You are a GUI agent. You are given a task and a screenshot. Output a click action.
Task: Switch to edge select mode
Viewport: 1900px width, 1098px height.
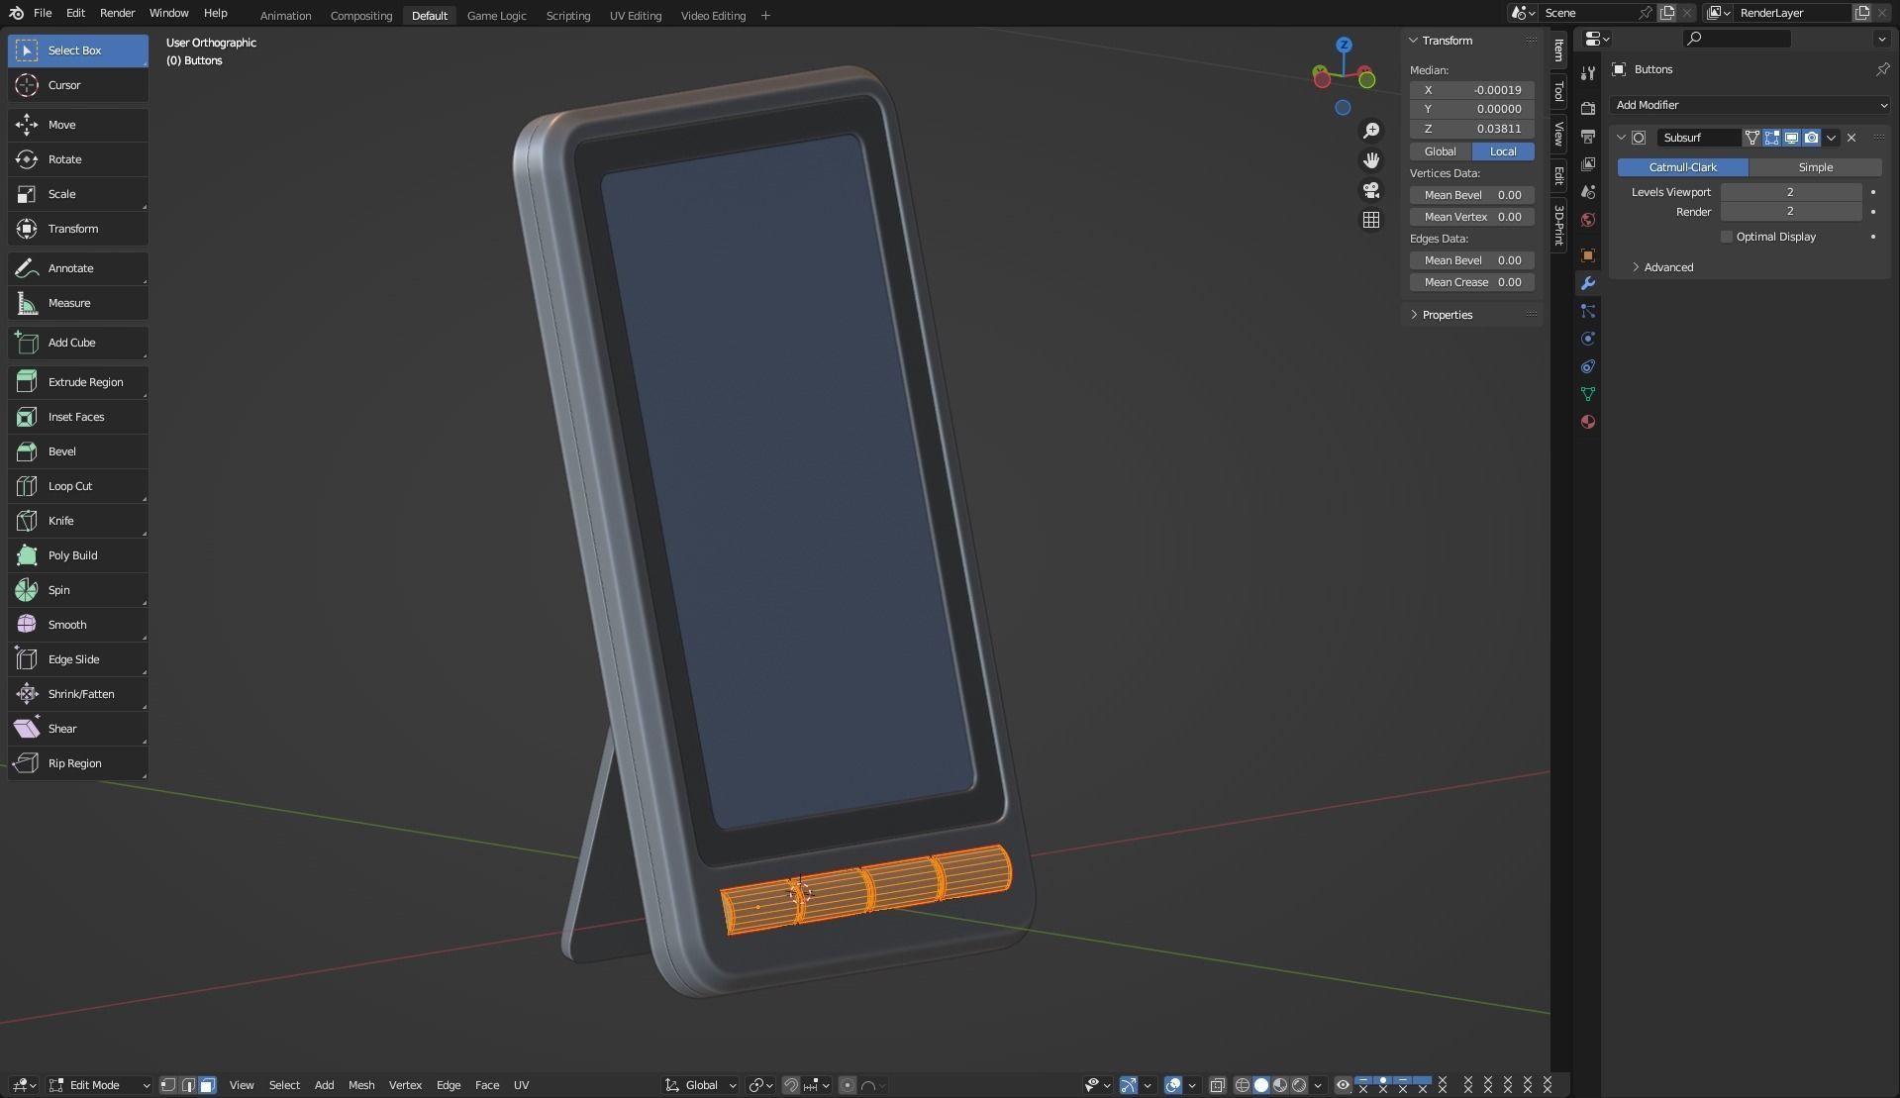click(x=188, y=1085)
